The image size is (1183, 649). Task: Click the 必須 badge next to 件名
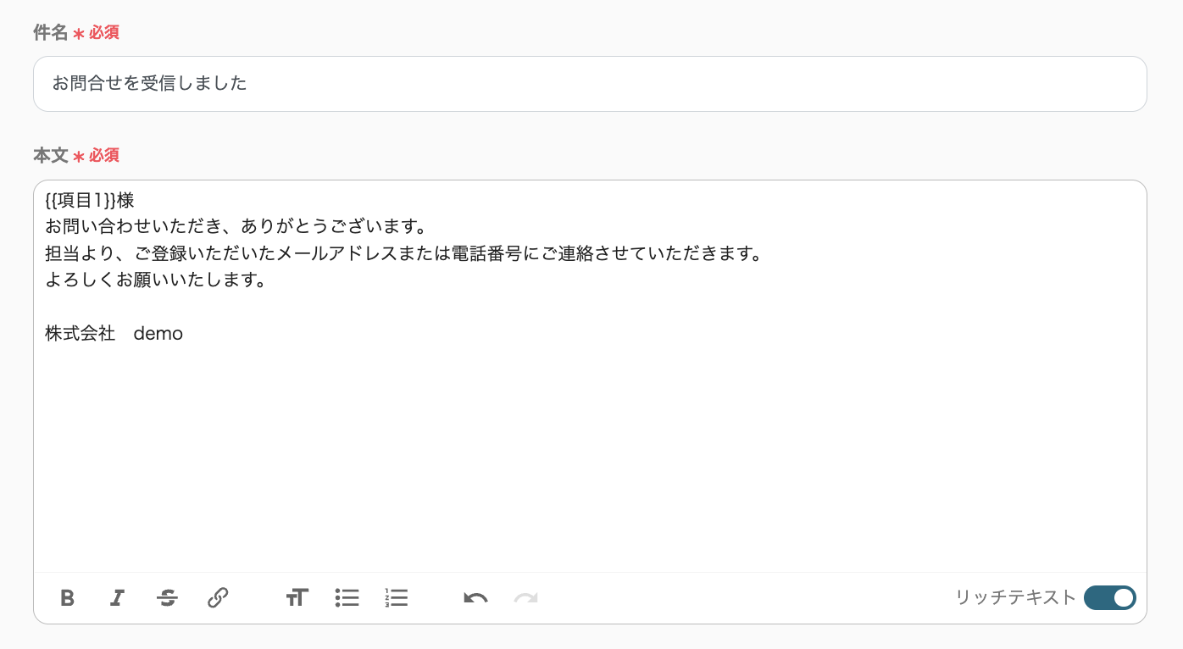[104, 32]
